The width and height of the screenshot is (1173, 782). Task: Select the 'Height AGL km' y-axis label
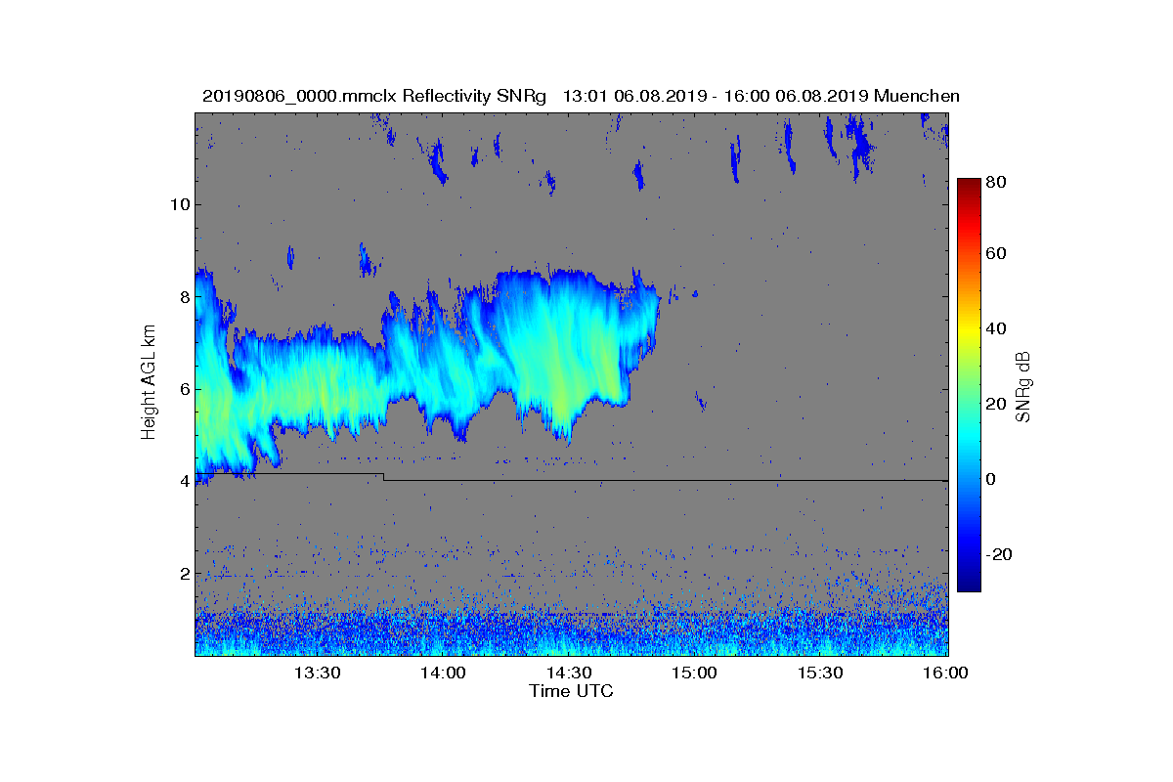(149, 383)
